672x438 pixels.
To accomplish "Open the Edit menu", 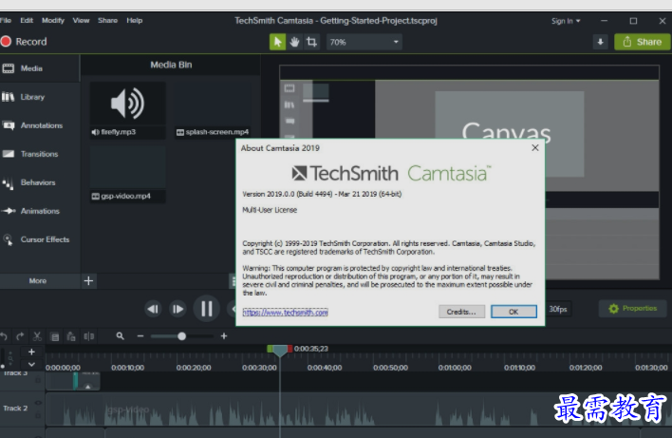I will point(27,20).
